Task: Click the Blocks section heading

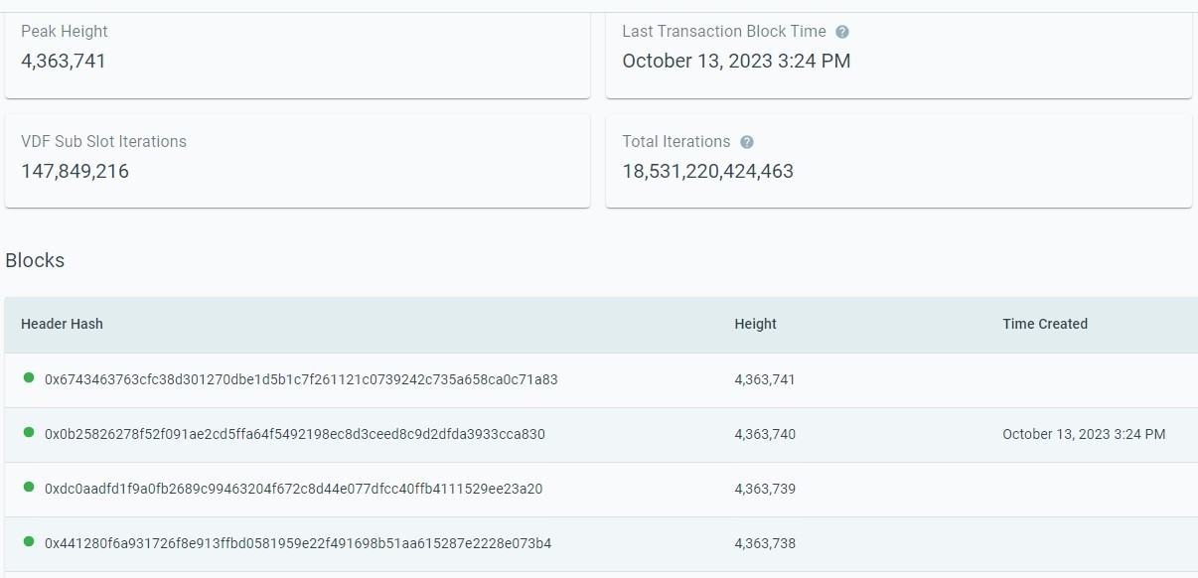Action: [x=36, y=260]
